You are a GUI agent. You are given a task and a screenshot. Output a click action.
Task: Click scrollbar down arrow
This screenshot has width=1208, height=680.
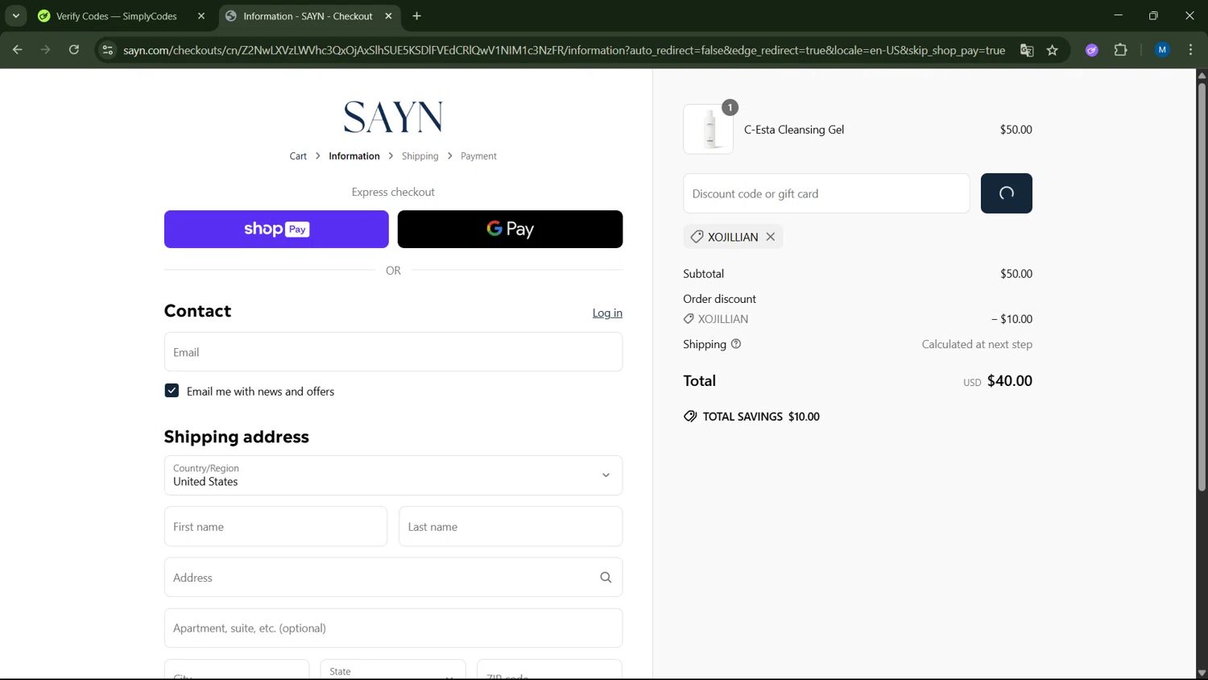[x=1202, y=674]
